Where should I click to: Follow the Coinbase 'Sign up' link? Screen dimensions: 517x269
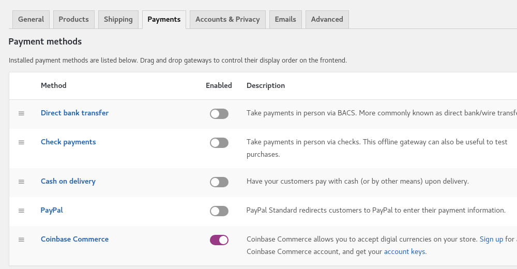click(491, 239)
